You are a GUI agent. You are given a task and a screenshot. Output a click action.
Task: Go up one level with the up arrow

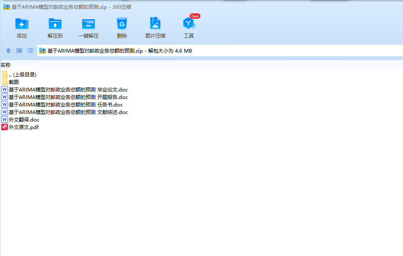point(8,51)
